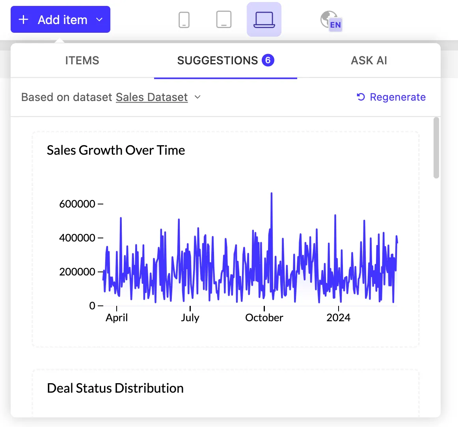This screenshot has height=427, width=458.
Task: Click the suggestions count badge 6
Action: pos(268,60)
